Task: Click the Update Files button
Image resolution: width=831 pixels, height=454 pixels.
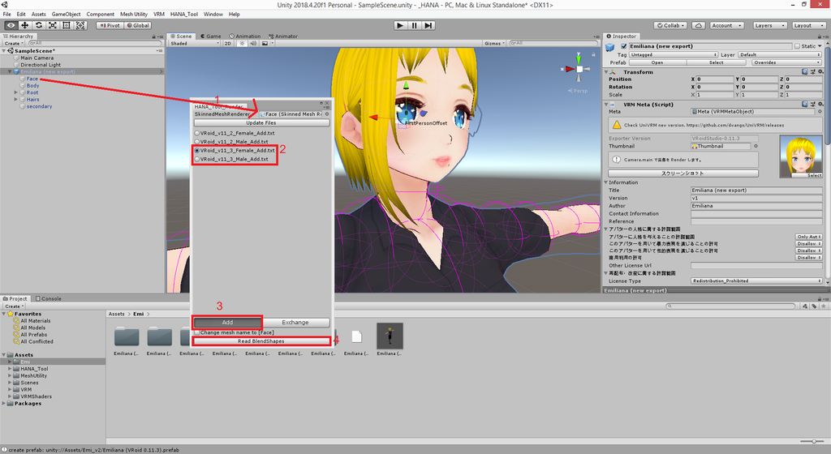Action: coord(260,122)
